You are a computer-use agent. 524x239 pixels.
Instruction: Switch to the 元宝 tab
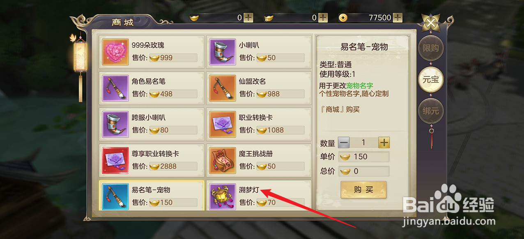(x=431, y=79)
